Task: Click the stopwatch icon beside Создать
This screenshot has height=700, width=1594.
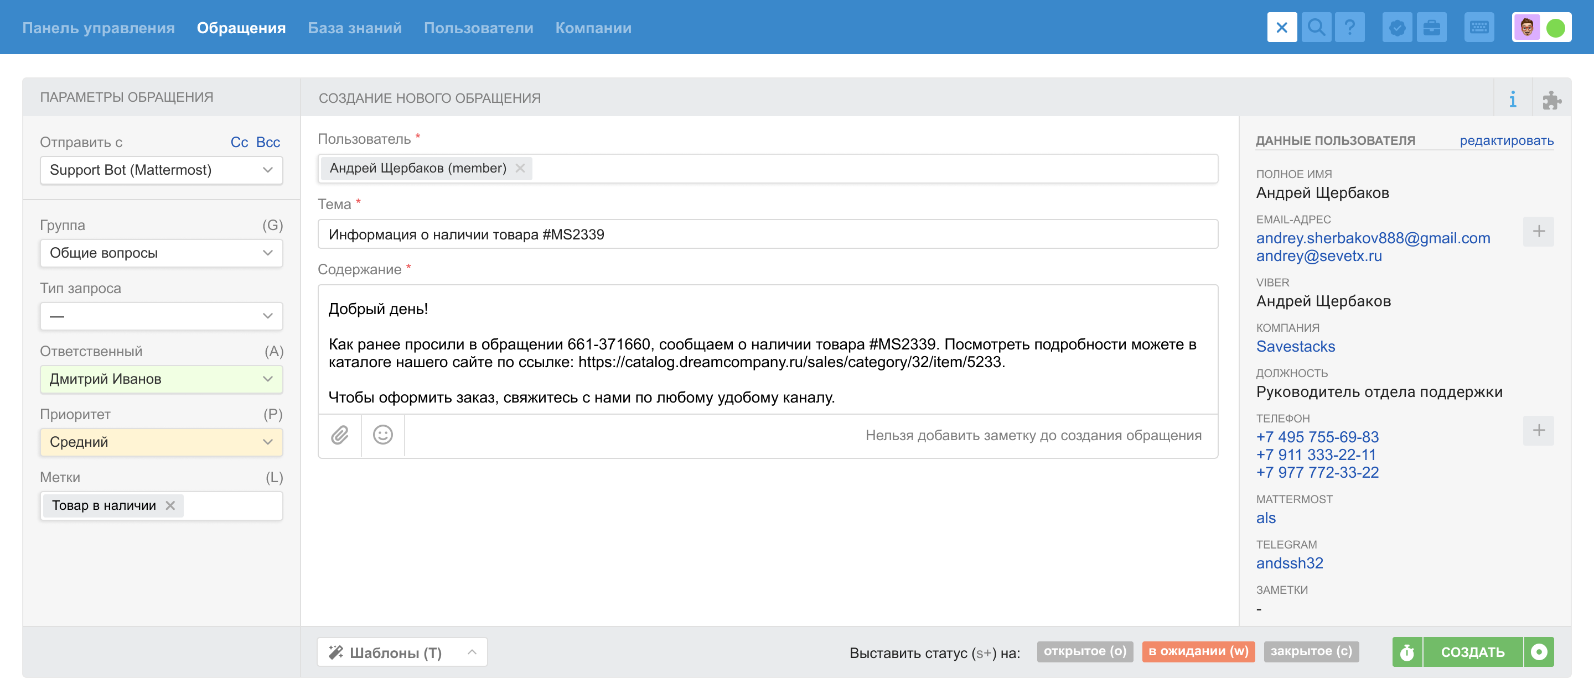Action: 1406,652
